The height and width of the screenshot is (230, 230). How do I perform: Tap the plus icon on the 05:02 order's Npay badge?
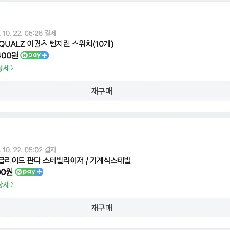[39, 172]
